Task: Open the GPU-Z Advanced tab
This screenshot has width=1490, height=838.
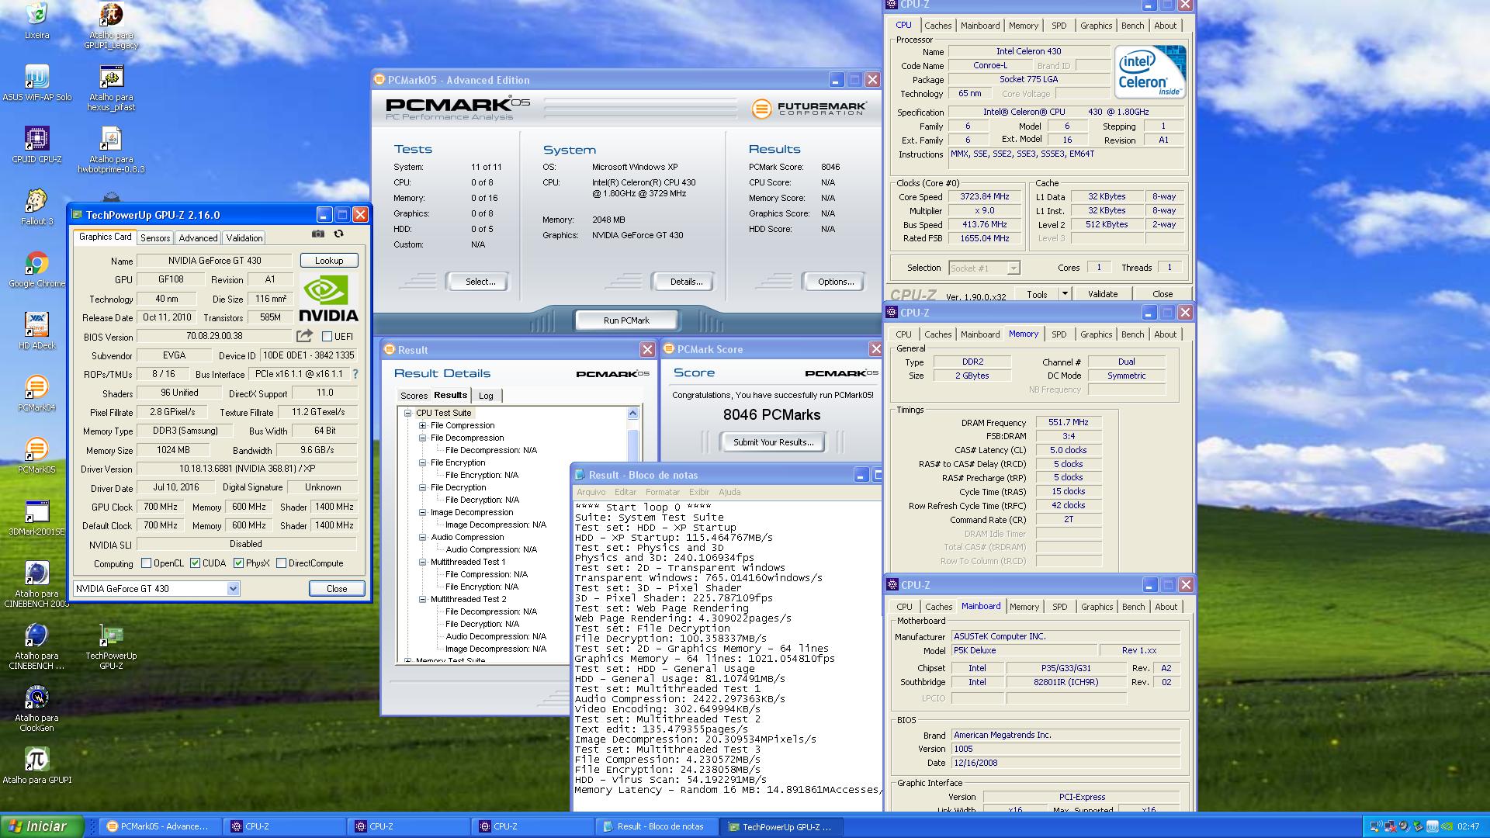Action: tap(198, 238)
